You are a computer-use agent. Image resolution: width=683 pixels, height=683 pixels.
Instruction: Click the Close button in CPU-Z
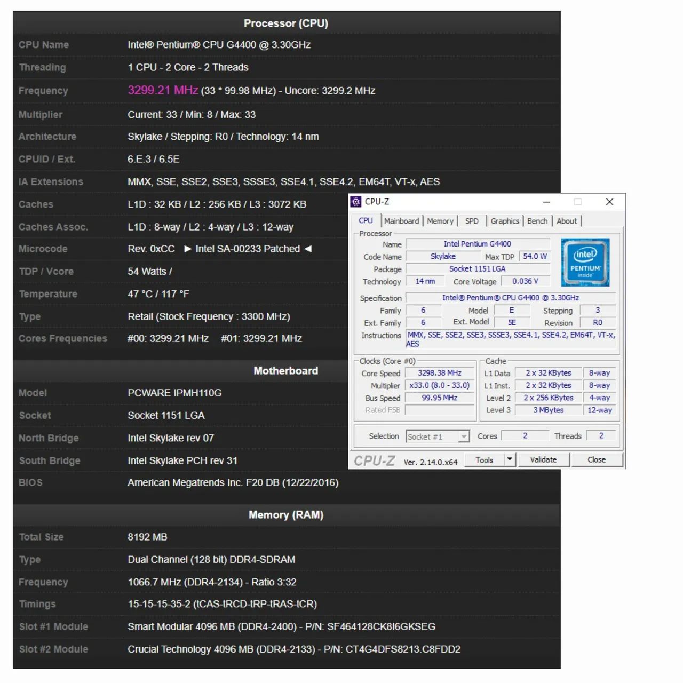(597, 459)
